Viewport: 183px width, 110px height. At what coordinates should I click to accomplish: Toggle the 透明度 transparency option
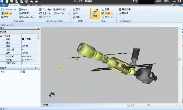[x=24, y=13]
